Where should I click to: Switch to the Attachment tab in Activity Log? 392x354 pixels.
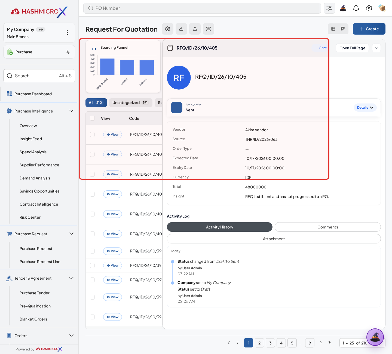(x=274, y=239)
